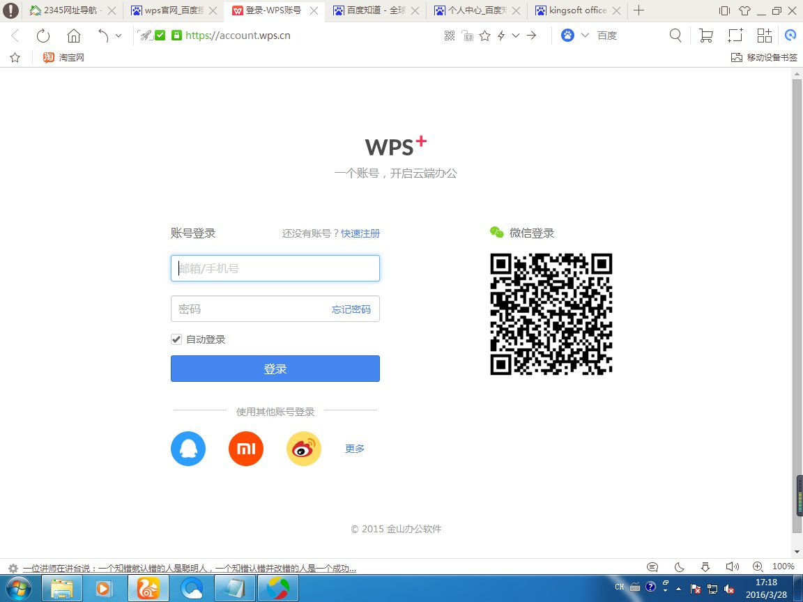This screenshot has height=602, width=803.
Task: Sign in with the Xiaomi account icon
Action: click(245, 448)
